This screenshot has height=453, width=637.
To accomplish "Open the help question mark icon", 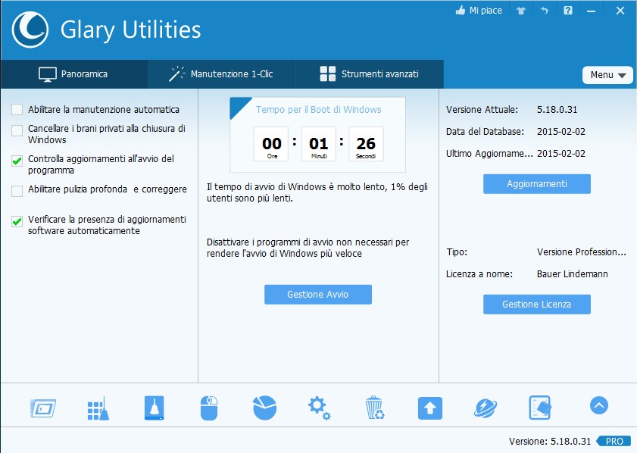I will click(x=568, y=11).
